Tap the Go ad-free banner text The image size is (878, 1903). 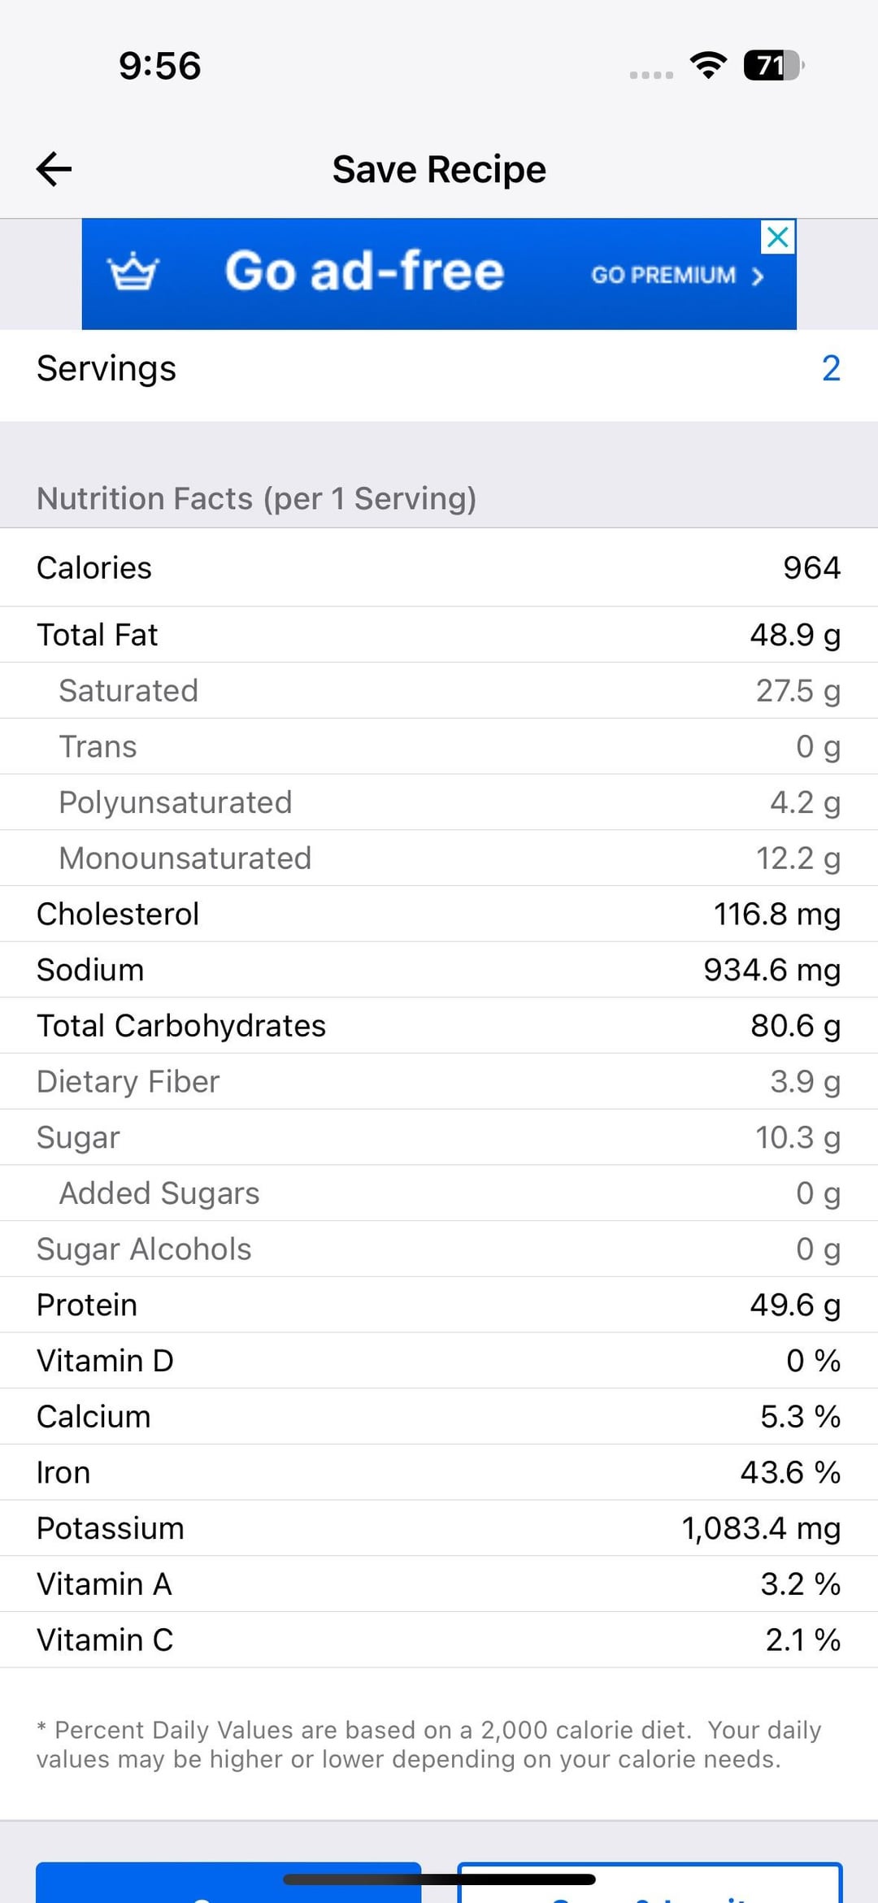click(364, 272)
